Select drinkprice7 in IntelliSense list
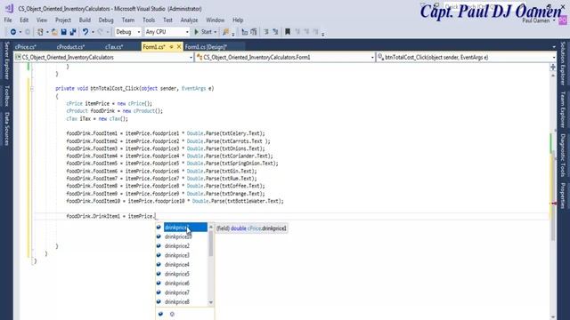This screenshot has width=570, height=320. (182, 292)
